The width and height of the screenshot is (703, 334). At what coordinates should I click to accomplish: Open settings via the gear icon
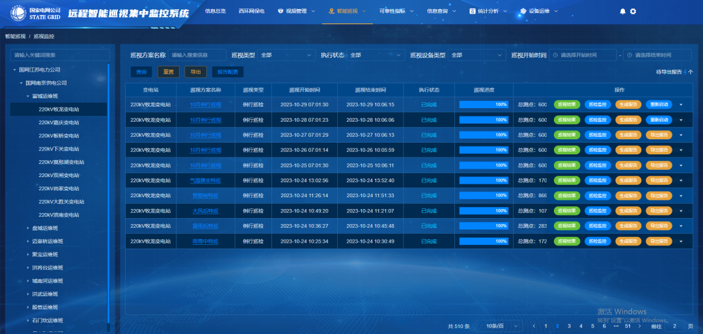(x=633, y=11)
